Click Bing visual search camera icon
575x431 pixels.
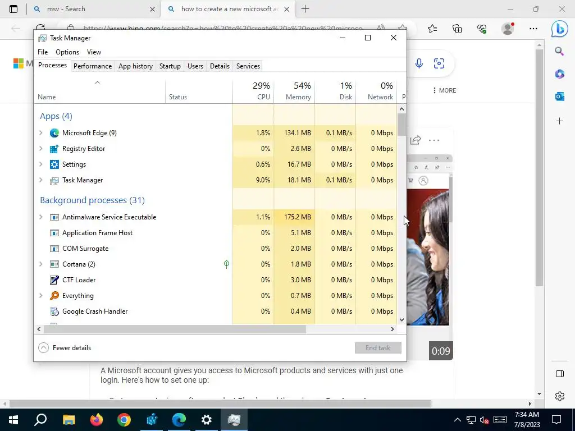click(x=439, y=63)
